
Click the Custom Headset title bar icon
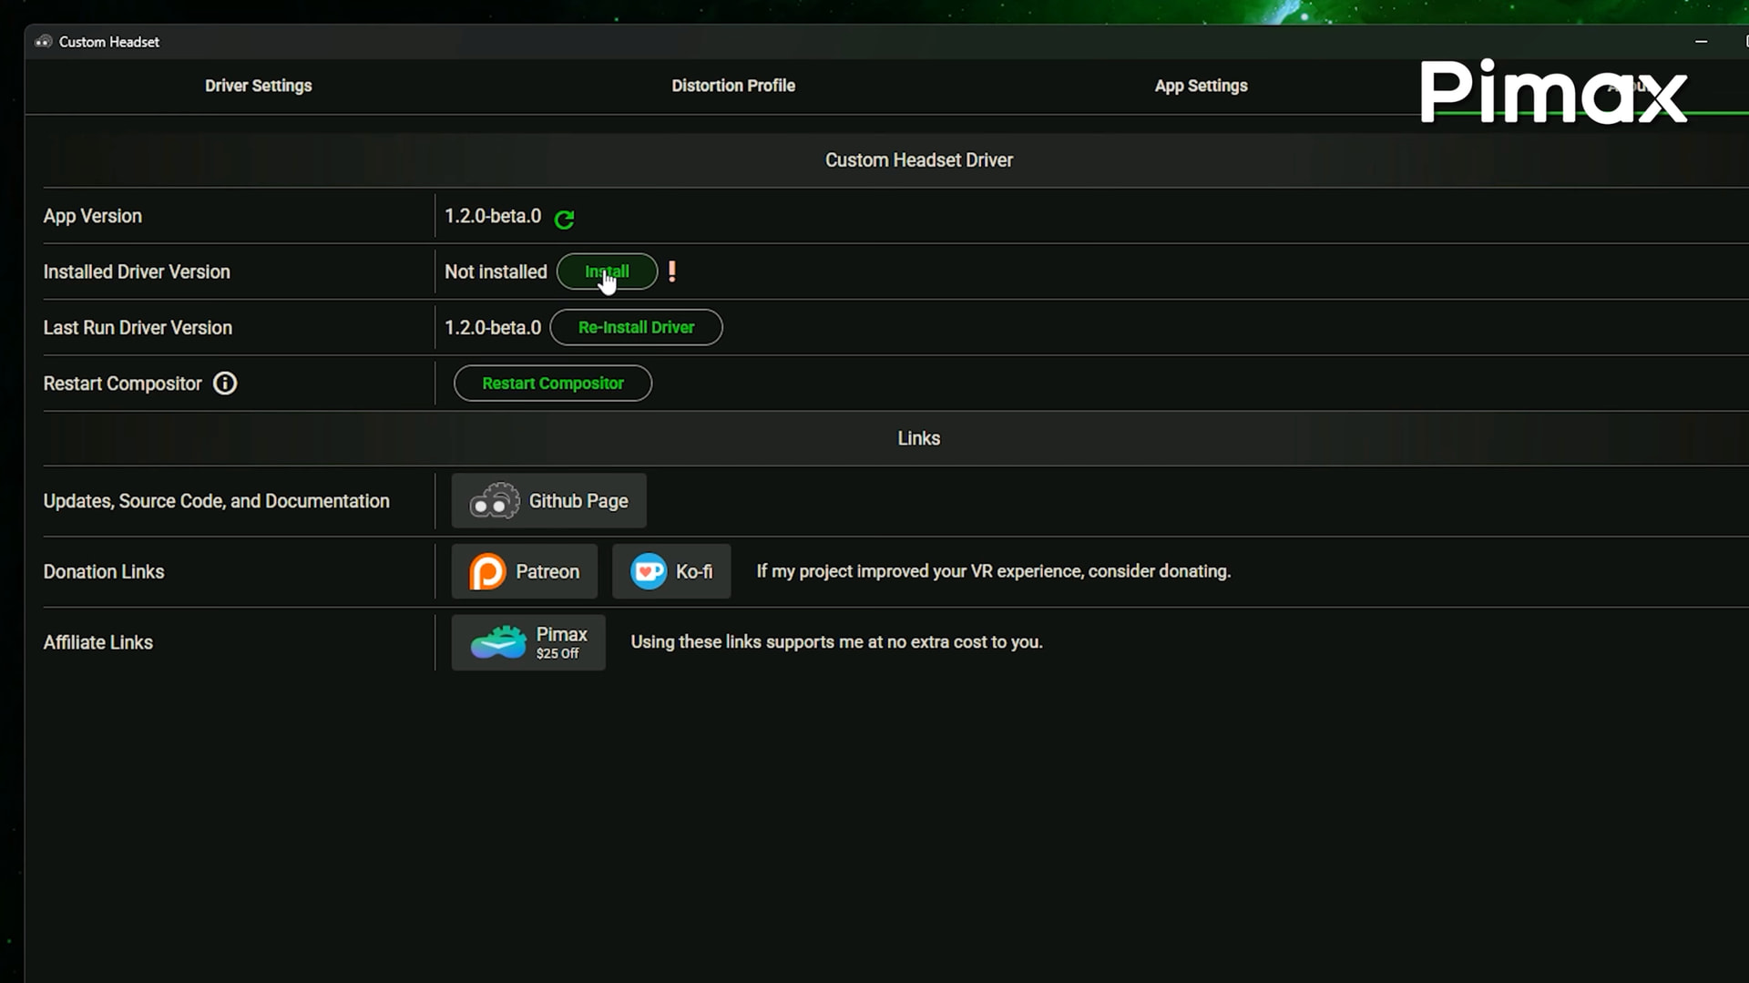[x=44, y=42]
